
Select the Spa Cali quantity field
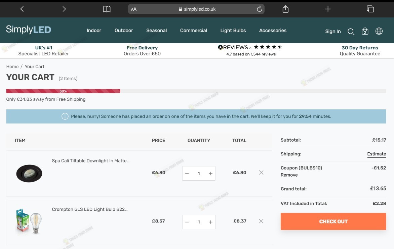(x=199, y=173)
